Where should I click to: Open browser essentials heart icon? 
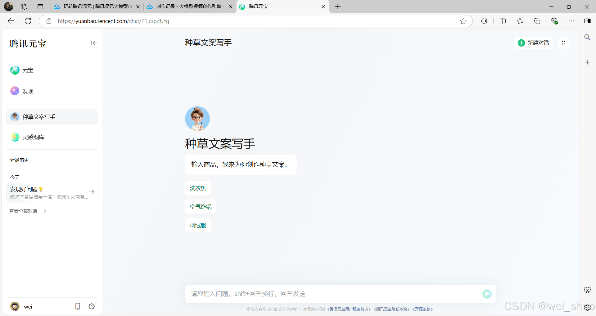(554, 21)
